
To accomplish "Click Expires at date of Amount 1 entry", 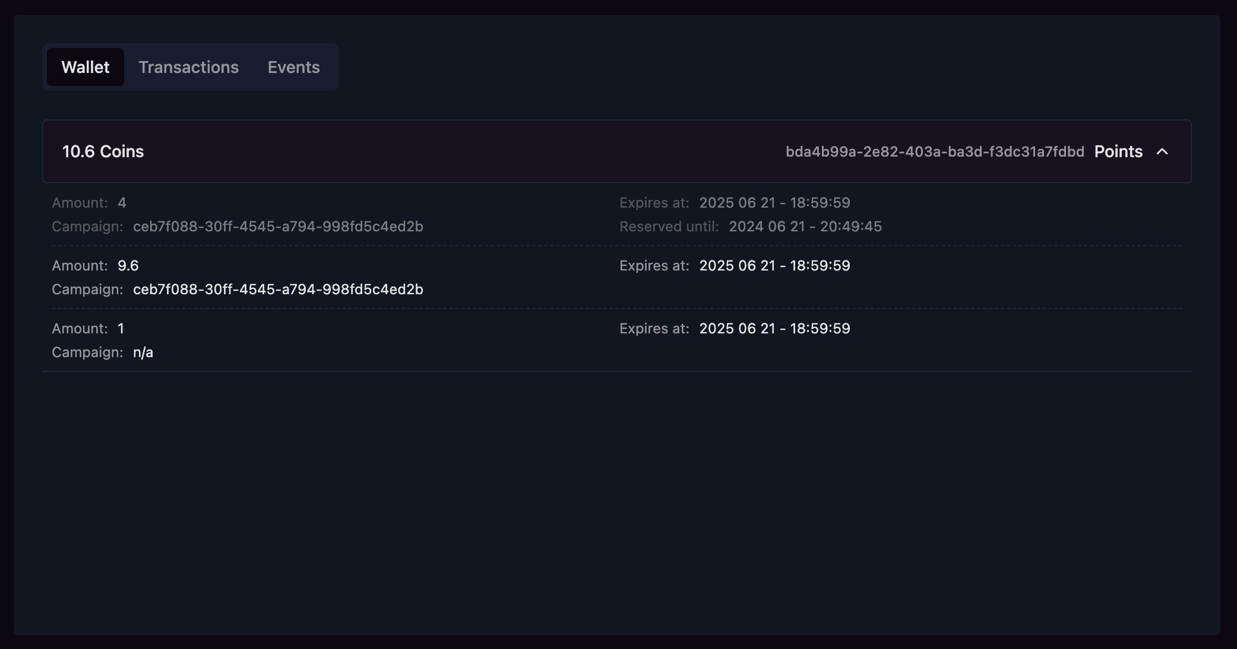I will [x=774, y=329].
